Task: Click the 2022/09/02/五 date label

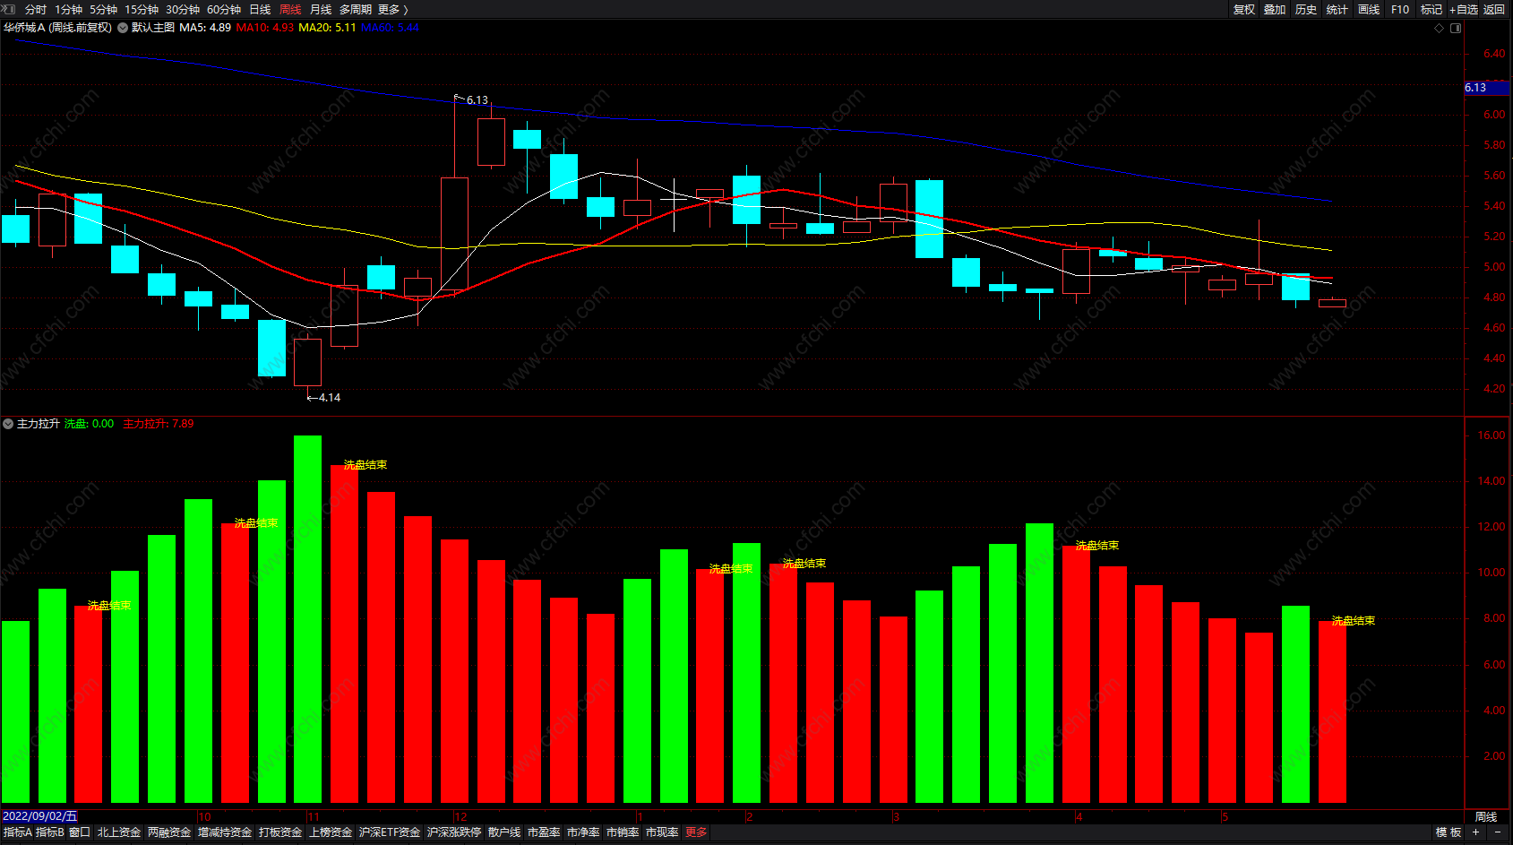Action: 39,816
